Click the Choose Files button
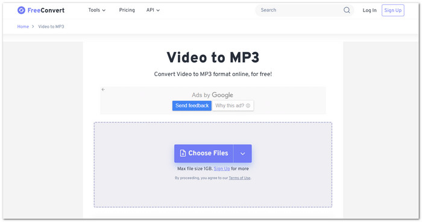 pos(204,154)
